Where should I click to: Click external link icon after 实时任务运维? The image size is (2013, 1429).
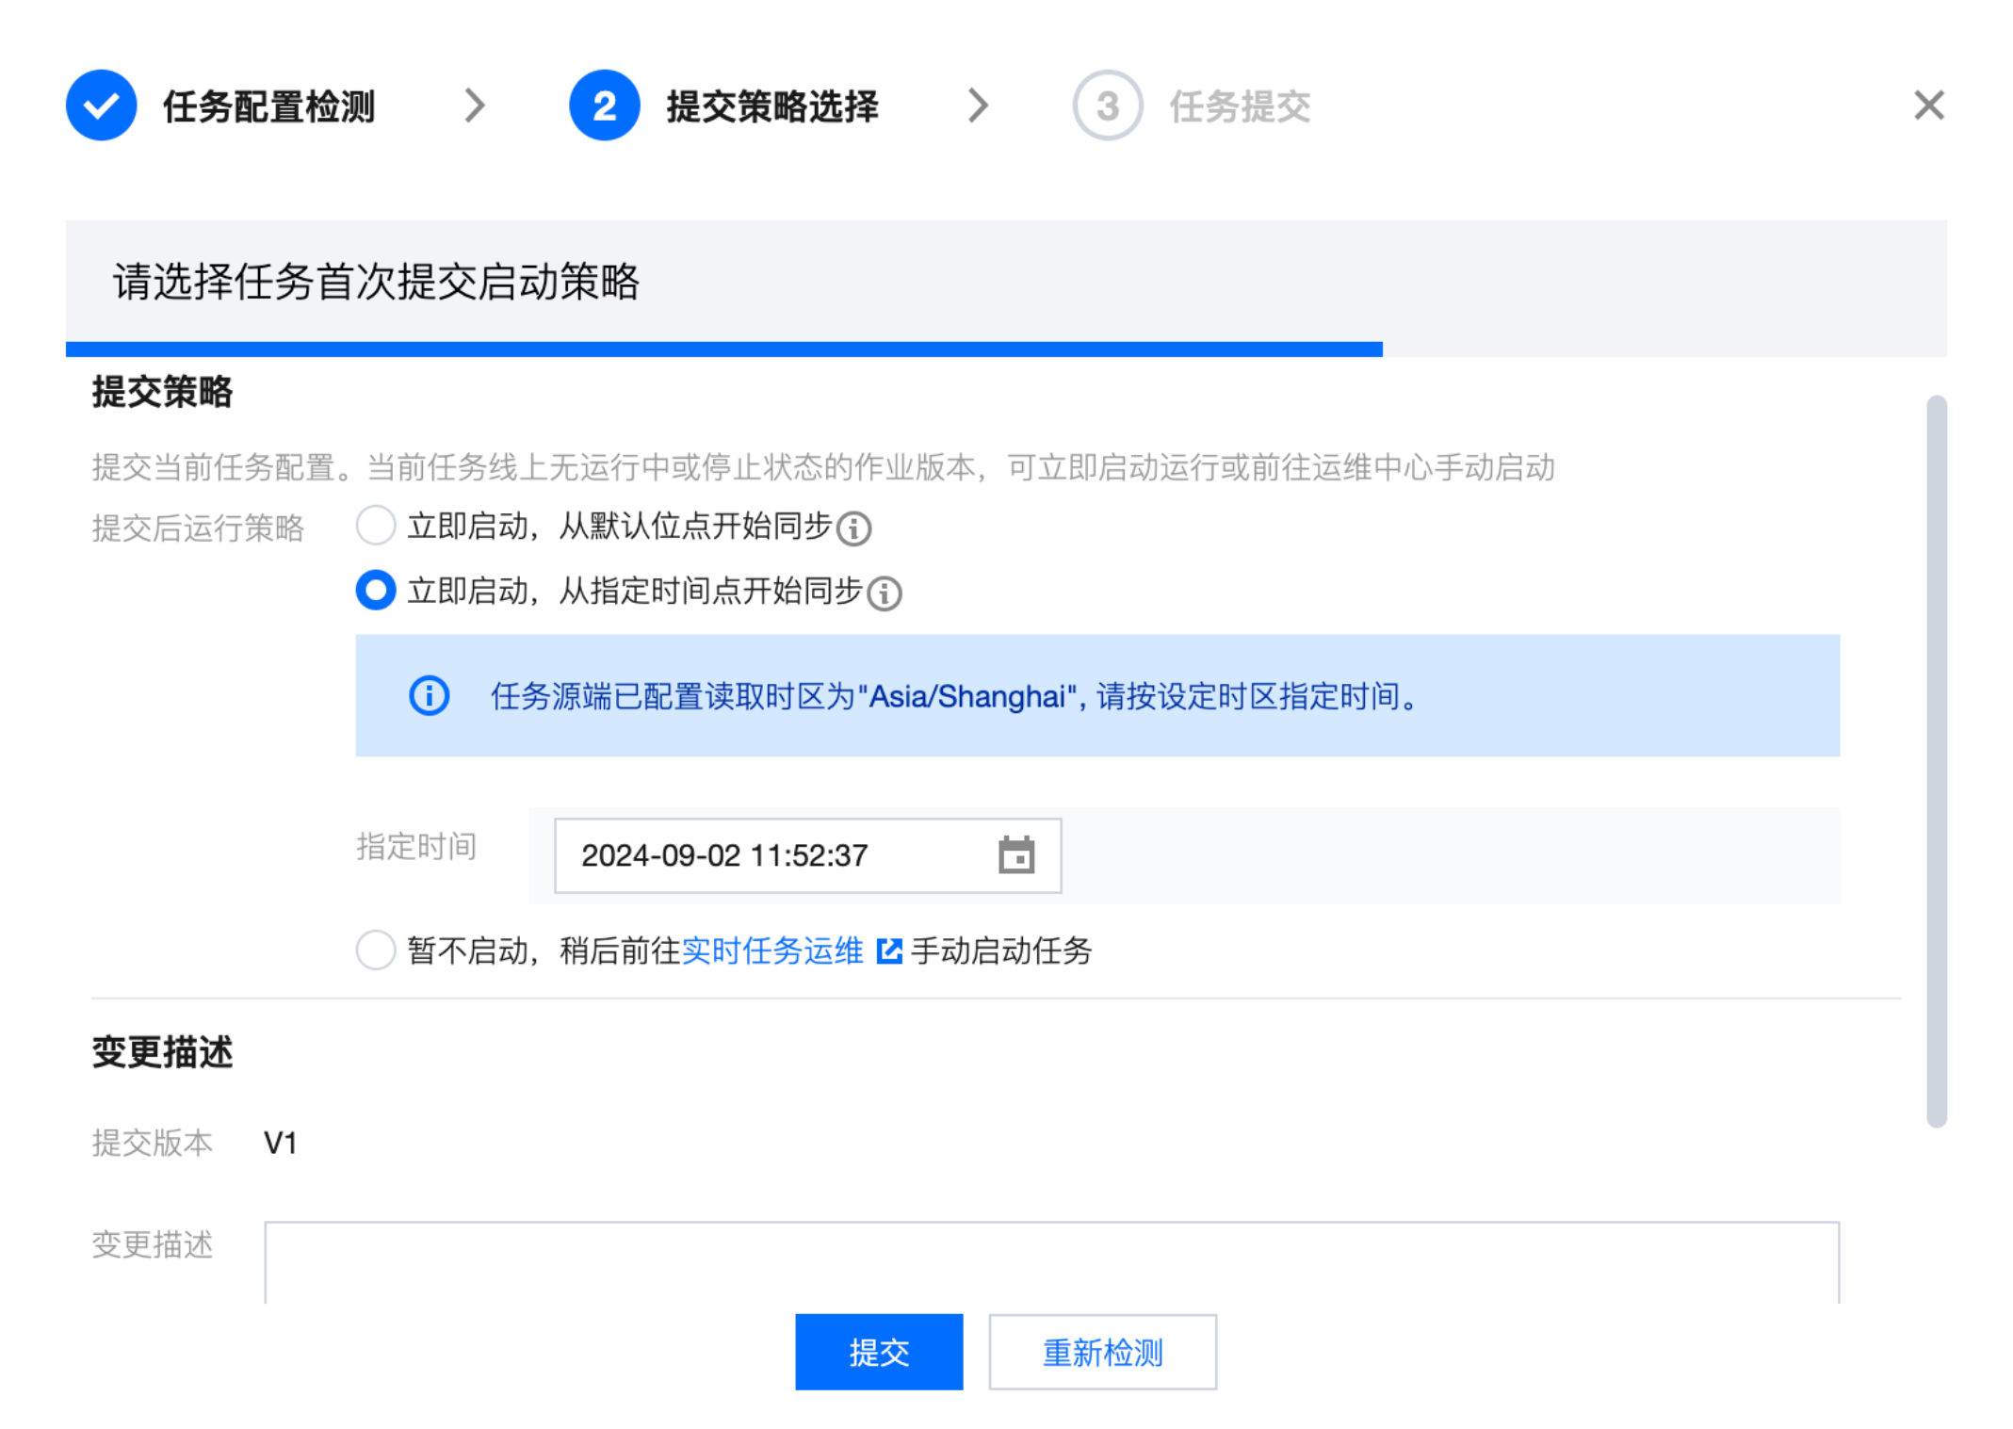pyautogui.click(x=888, y=951)
